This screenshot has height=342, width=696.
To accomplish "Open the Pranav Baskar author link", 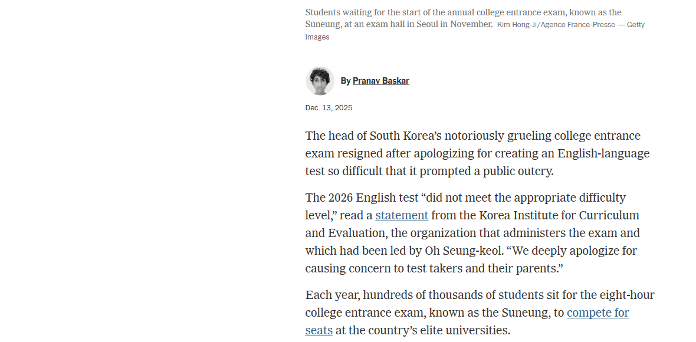I will 380,81.
